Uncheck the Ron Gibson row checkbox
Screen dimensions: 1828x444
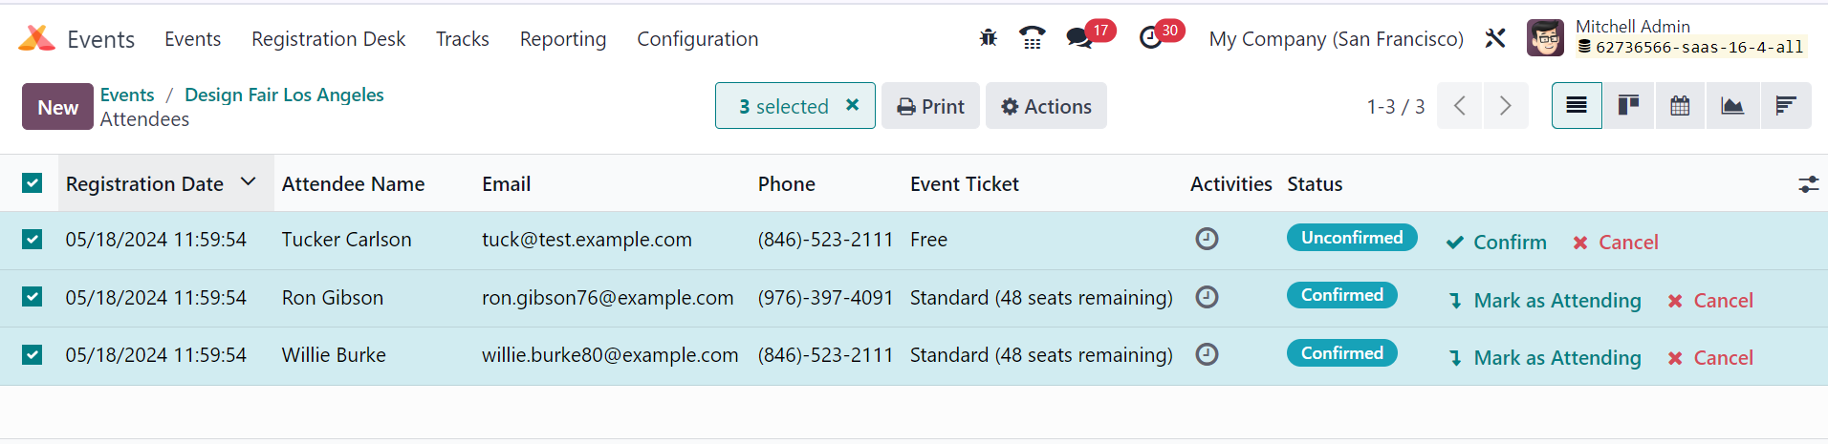coord(33,297)
